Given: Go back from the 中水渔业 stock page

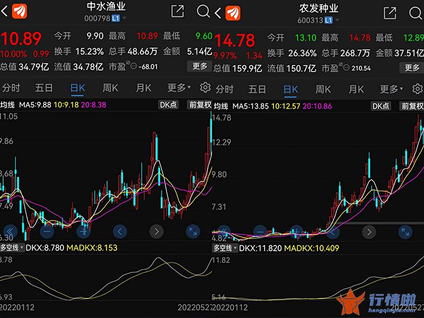Looking at the screenshot, I should tap(4, 12).
